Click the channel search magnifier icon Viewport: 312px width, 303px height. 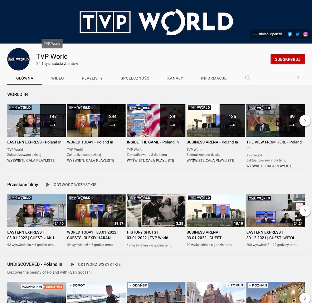click(247, 78)
